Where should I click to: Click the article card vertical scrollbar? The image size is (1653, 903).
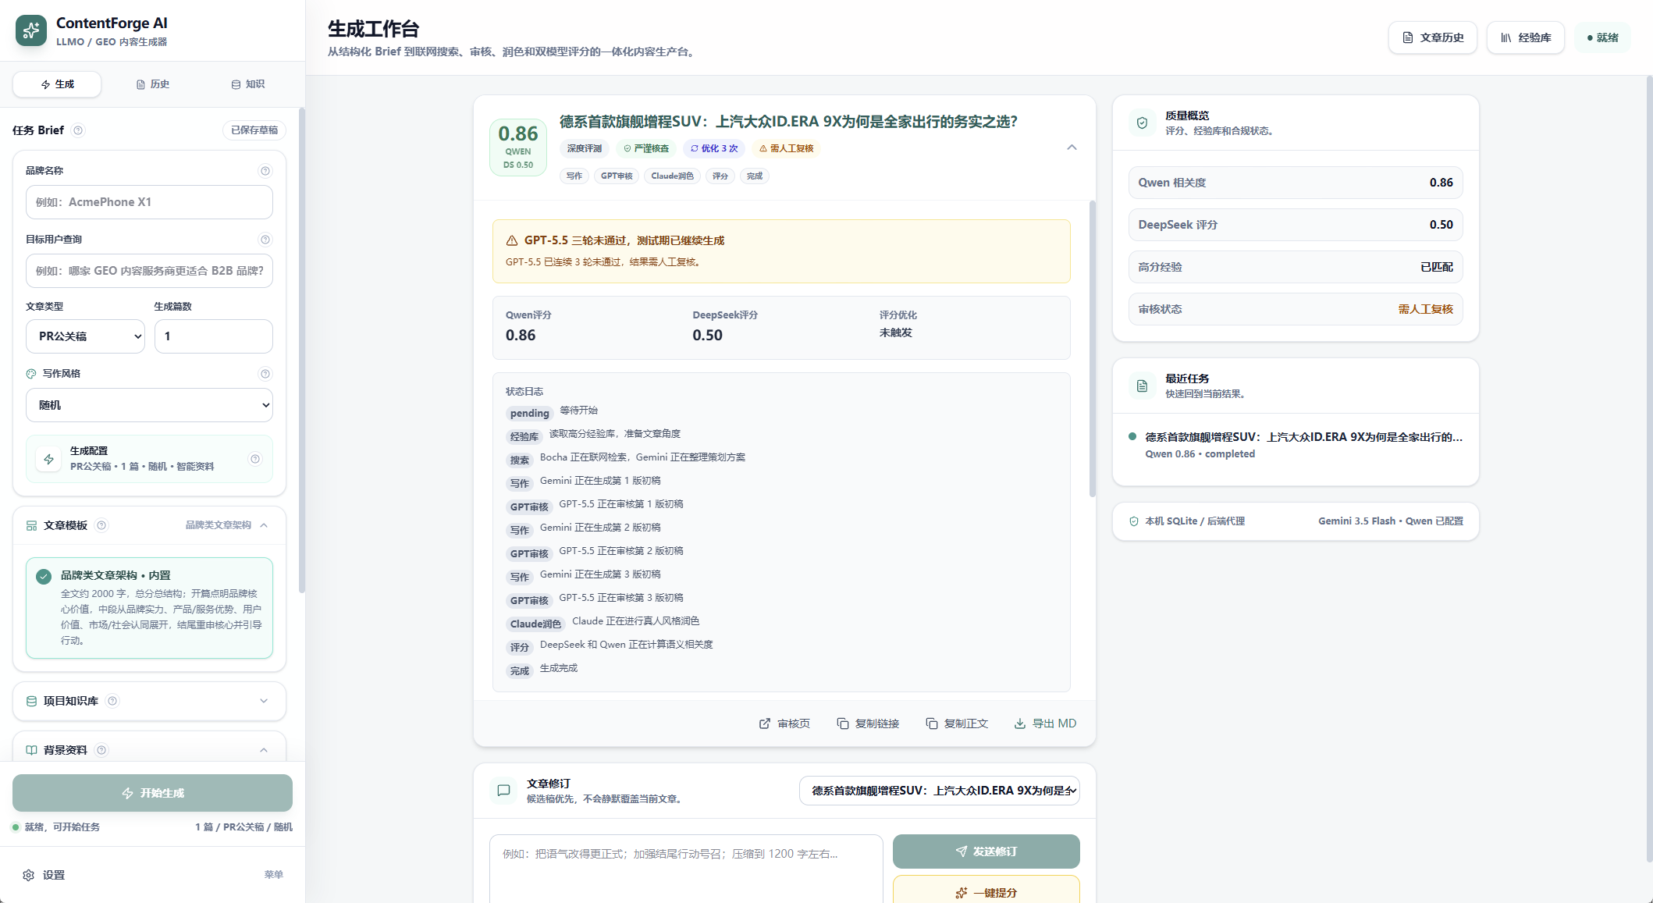tap(1093, 349)
